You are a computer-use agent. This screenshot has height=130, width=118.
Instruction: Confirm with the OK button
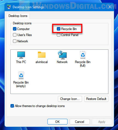[x=57, y=122]
